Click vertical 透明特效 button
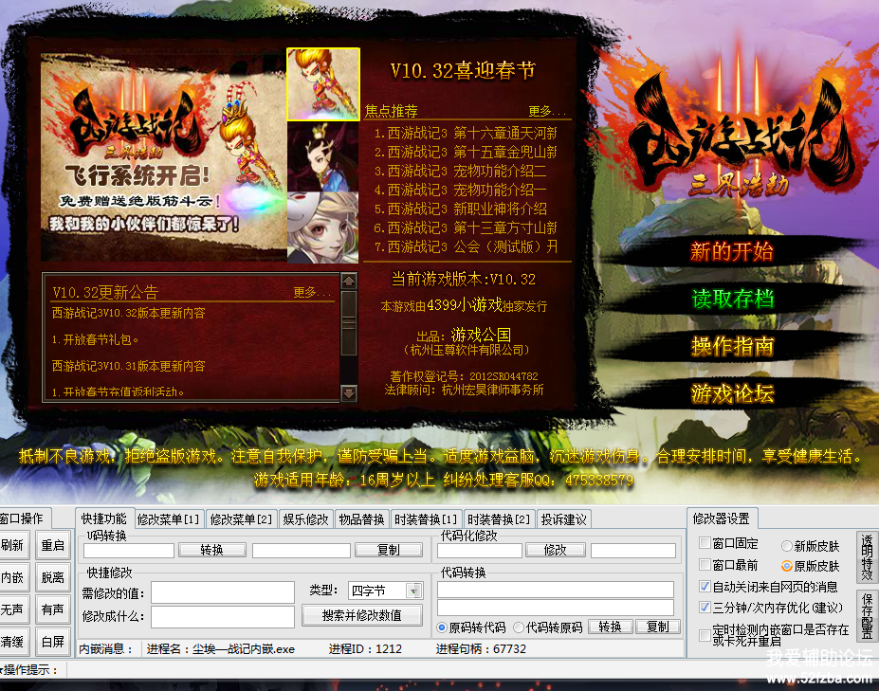 pos(867,557)
